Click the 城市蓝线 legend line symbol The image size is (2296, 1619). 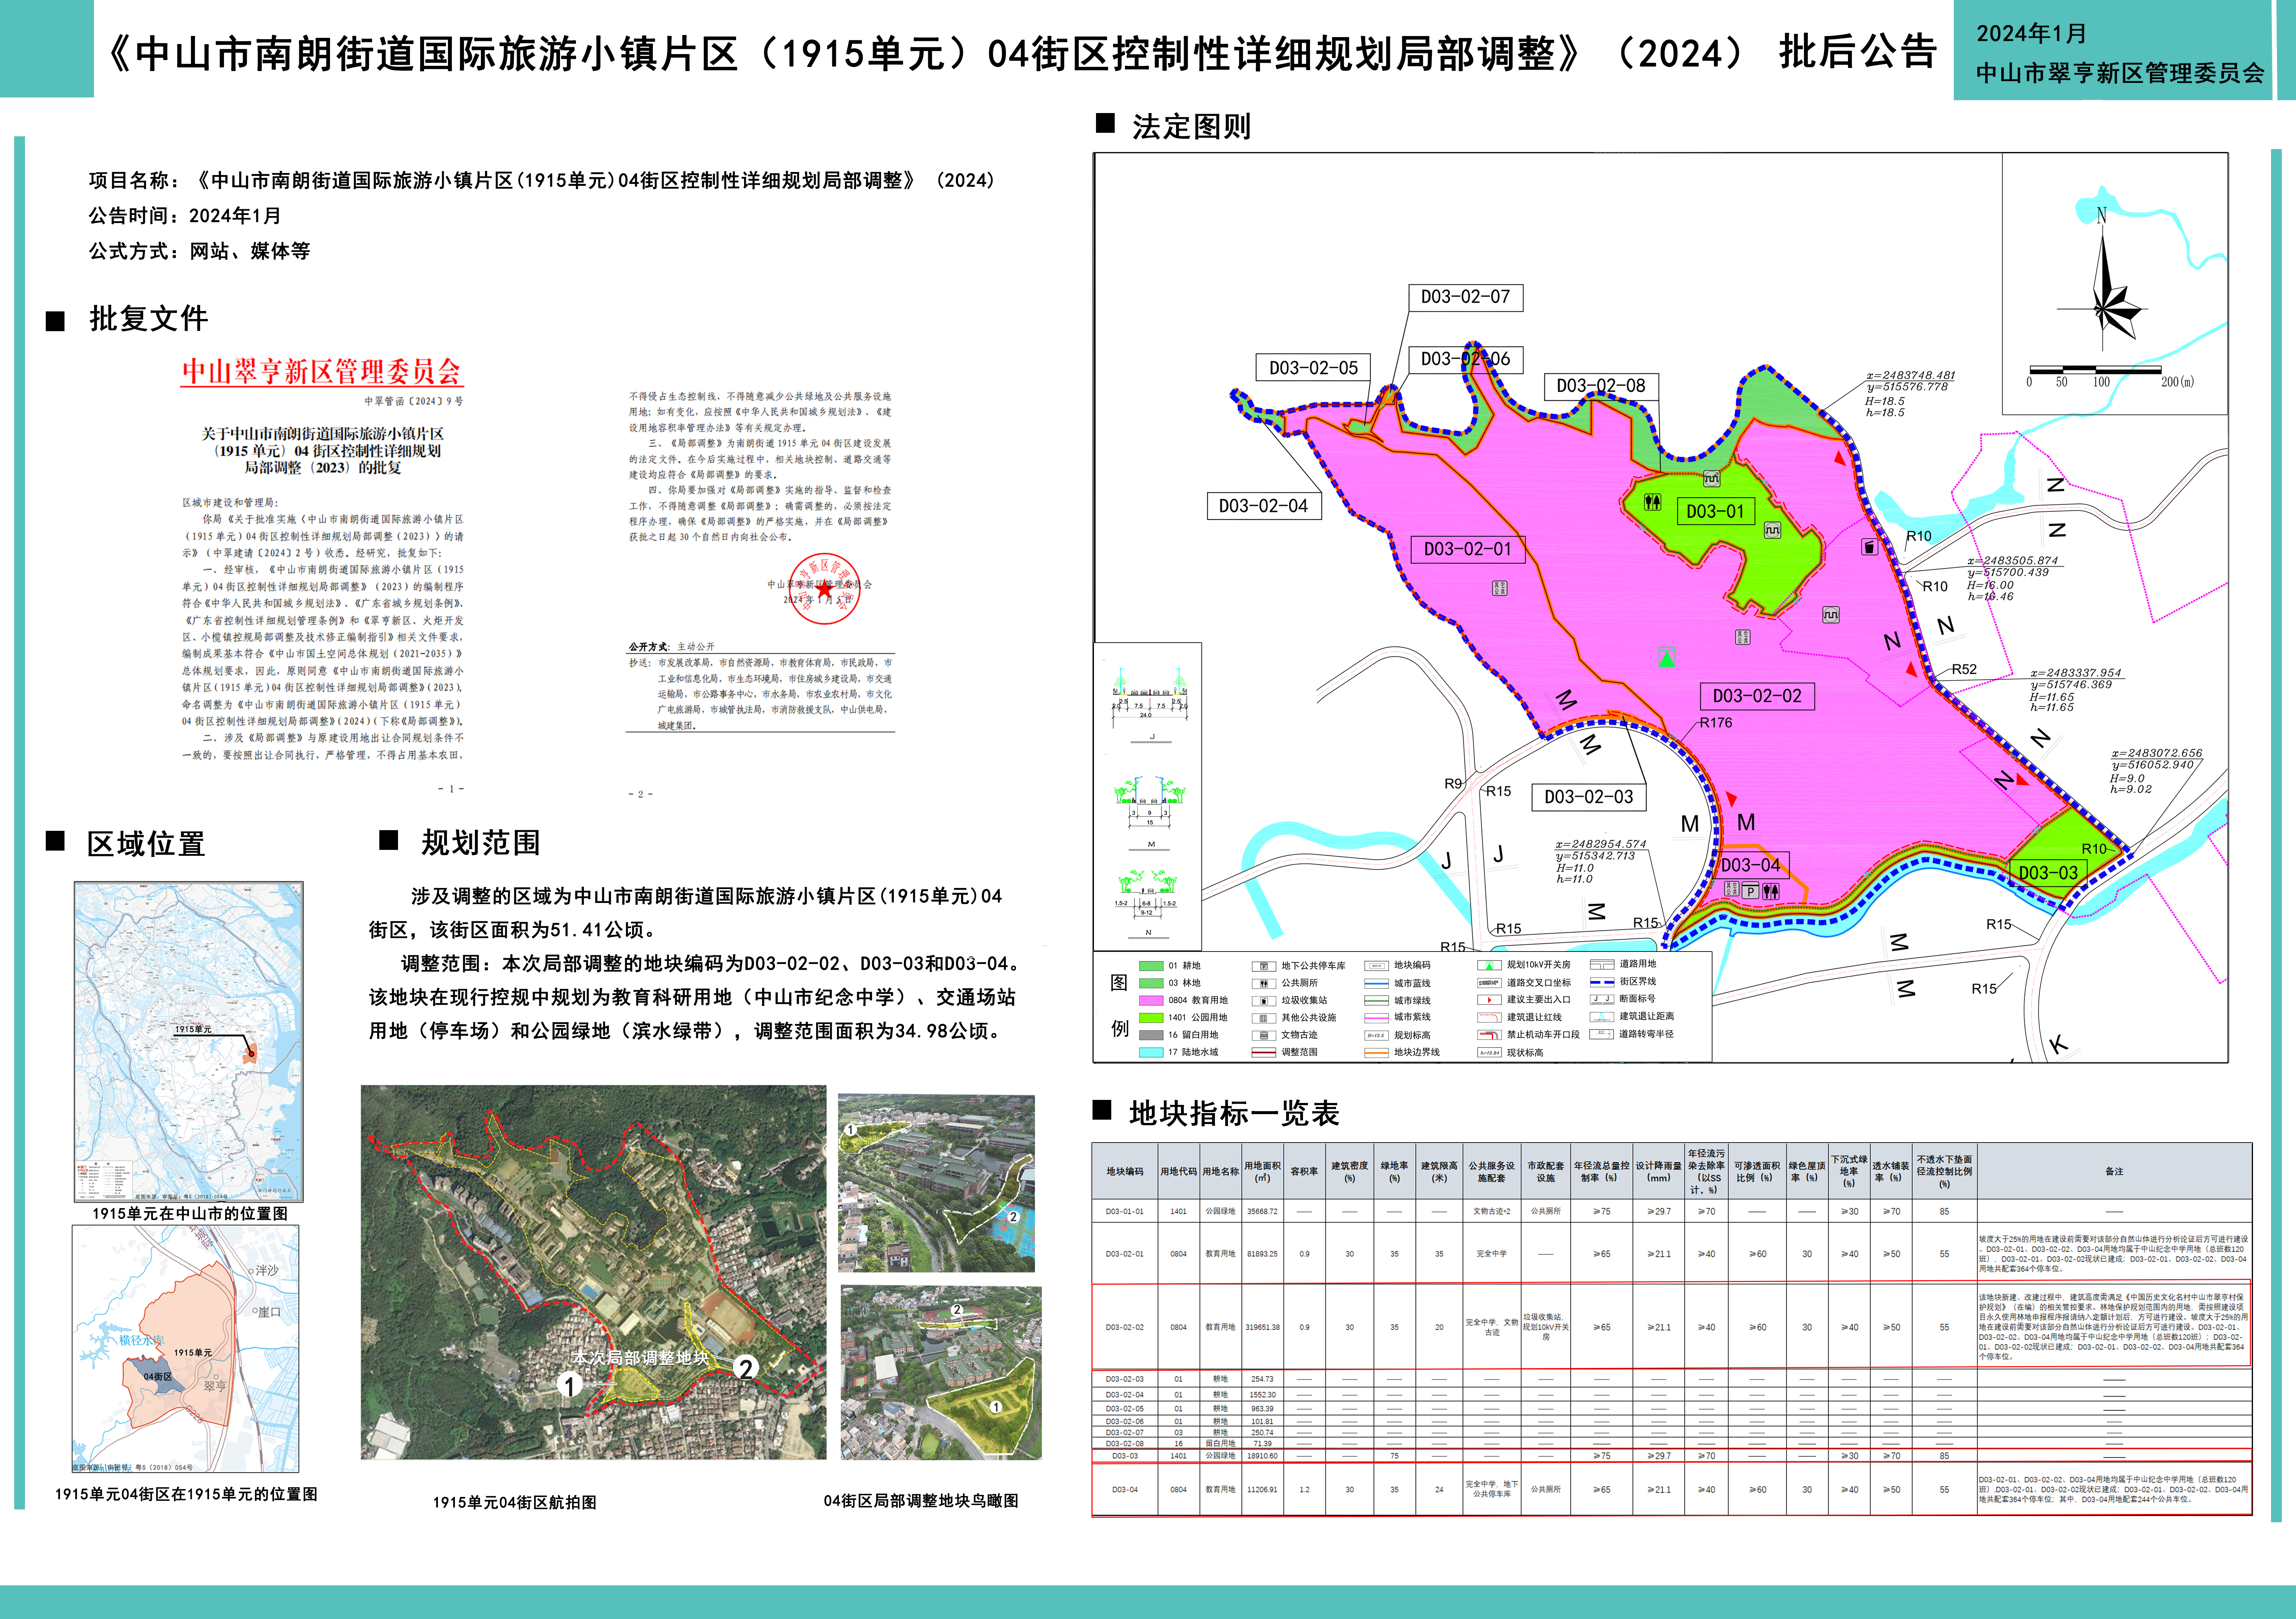(1376, 984)
